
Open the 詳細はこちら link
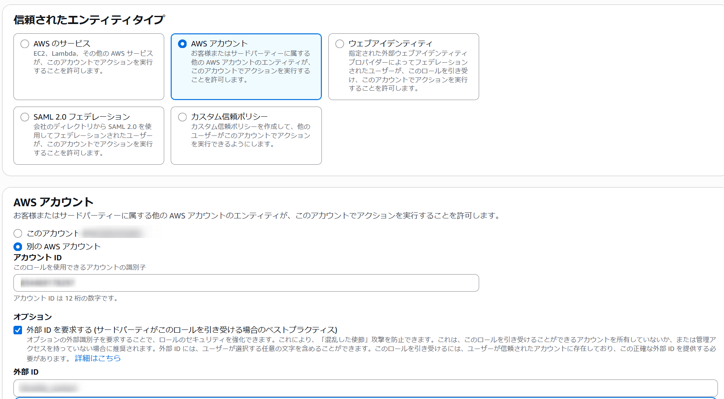98,358
